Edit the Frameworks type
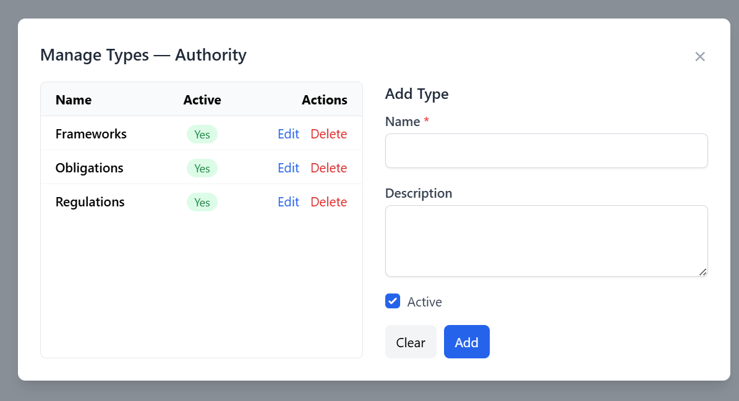 288,134
